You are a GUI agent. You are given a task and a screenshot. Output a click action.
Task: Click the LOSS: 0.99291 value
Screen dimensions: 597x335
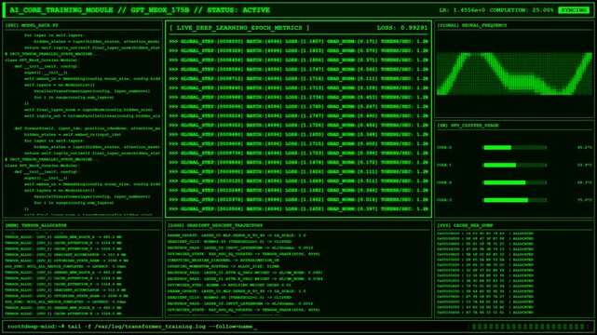(402, 28)
